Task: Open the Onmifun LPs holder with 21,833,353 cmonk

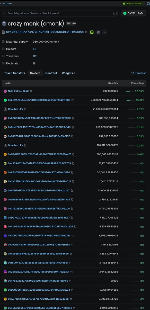Action: point(15,109)
